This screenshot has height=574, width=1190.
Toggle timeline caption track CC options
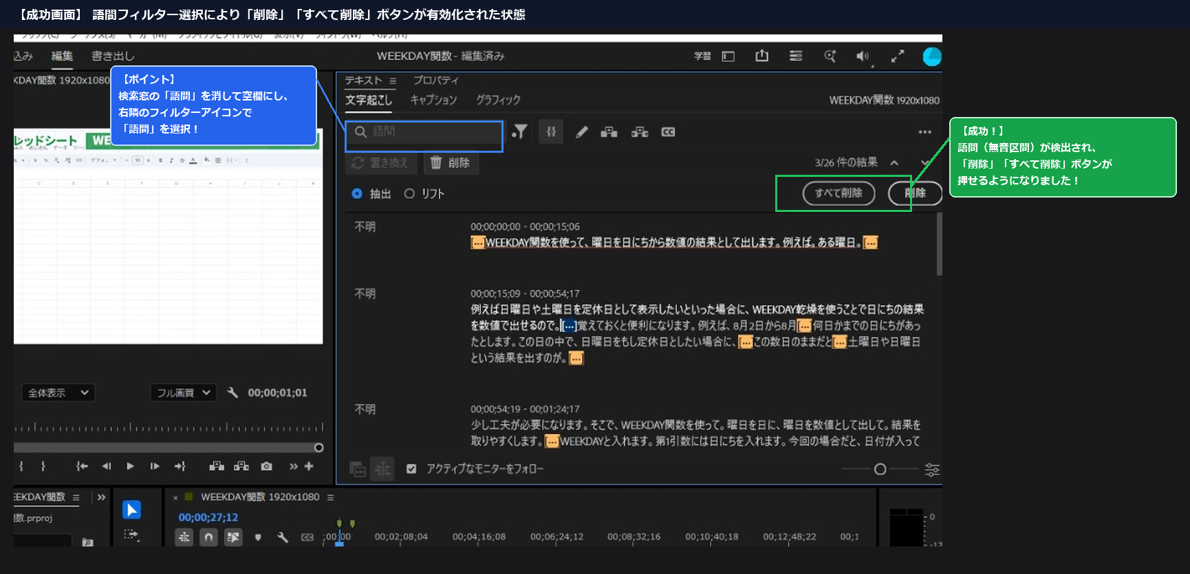307,538
